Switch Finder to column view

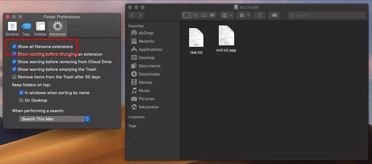pos(204,15)
